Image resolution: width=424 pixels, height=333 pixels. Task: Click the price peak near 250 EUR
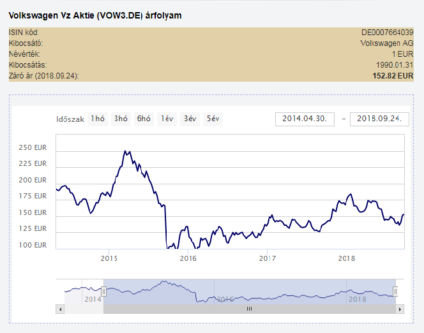tap(126, 151)
